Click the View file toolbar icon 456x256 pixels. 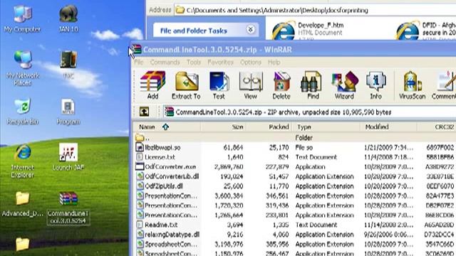tap(251, 85)
